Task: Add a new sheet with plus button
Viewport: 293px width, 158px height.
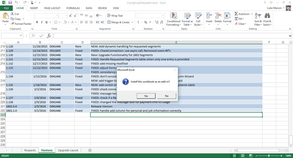Action: [x=90, y=151]
